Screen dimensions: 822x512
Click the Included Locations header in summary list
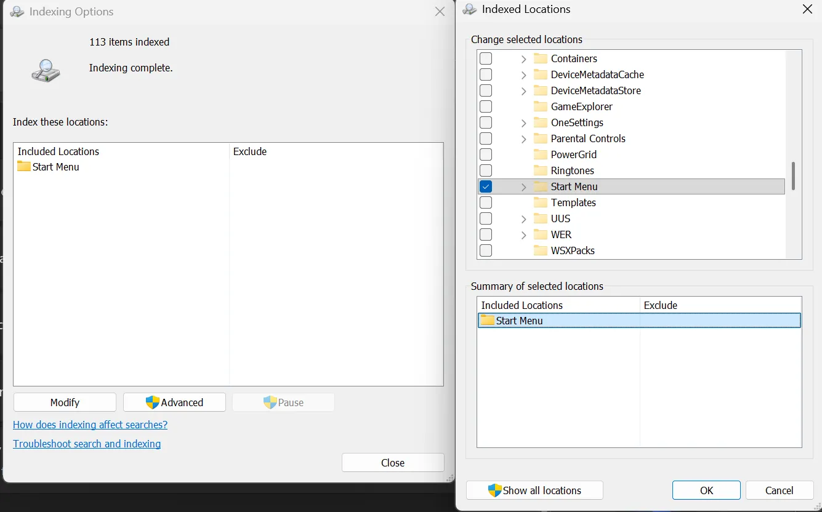coord(558,305)
